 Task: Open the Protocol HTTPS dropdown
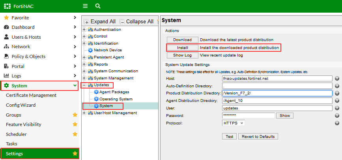click(x=234, y=123)
